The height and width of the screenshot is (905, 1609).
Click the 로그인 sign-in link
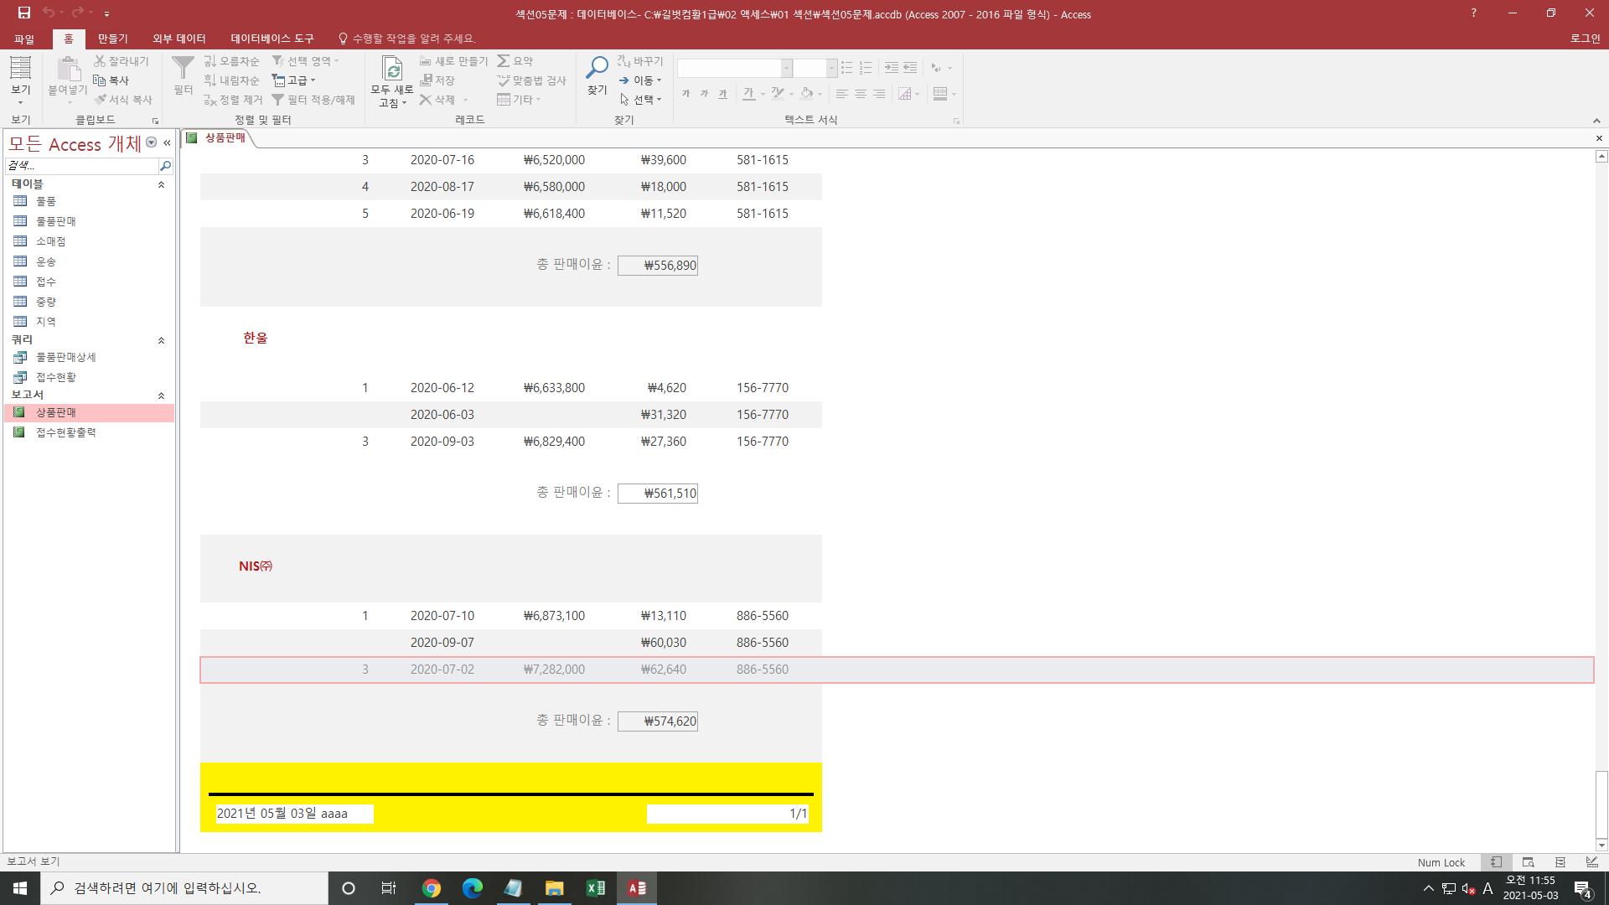pos(1584,39)
